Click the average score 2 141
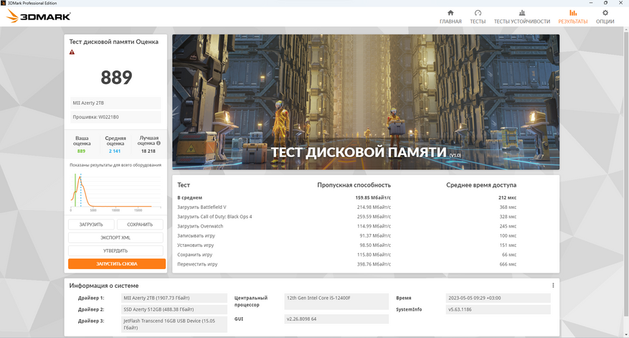This screenshot has width=629, height=338. coord(115,151)
